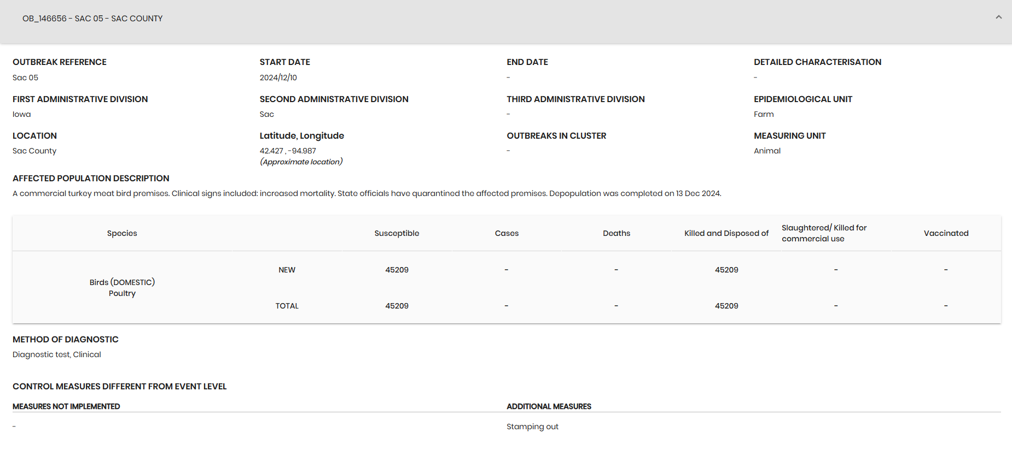Click the Vaccinated column header

point(946,233)
